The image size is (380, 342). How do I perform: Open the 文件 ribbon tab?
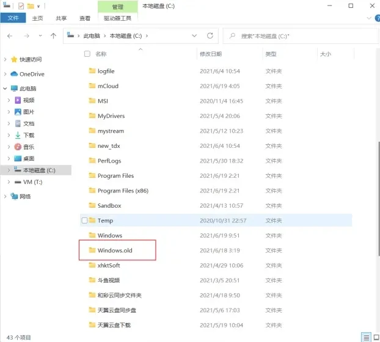tap(13, 18)
